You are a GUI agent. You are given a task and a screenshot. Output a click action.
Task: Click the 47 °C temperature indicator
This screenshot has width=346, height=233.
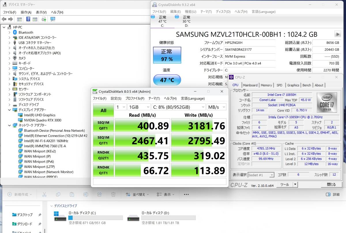(x=167, y=80)
